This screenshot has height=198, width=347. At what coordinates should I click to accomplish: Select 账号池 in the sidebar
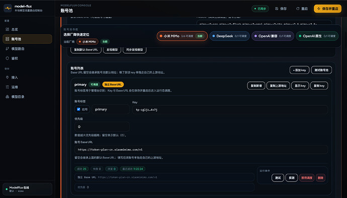point(28,39)
